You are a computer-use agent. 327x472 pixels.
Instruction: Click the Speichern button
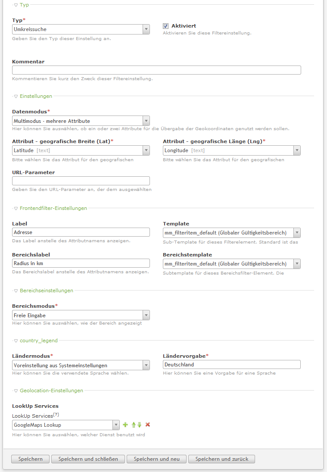tap(31, 459)
